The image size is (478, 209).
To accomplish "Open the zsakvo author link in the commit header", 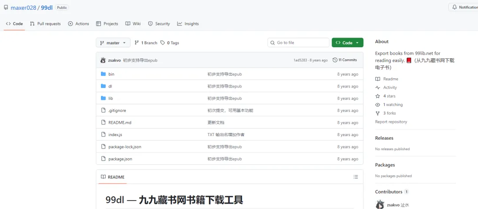I will [114, 60].
